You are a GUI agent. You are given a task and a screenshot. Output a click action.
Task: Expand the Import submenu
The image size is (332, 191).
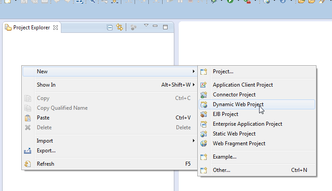click(x=110, y=141)
